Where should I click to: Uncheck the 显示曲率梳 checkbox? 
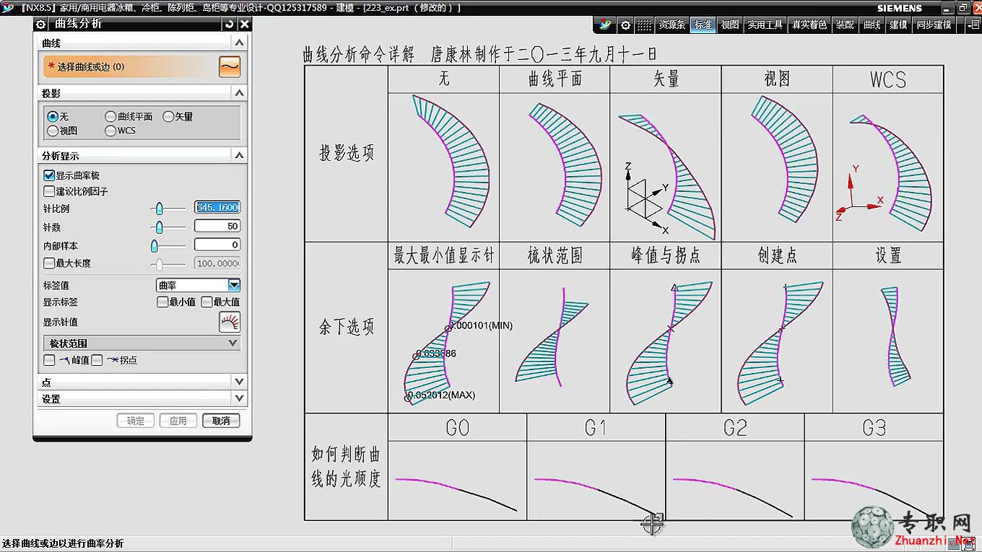(49, 175)
